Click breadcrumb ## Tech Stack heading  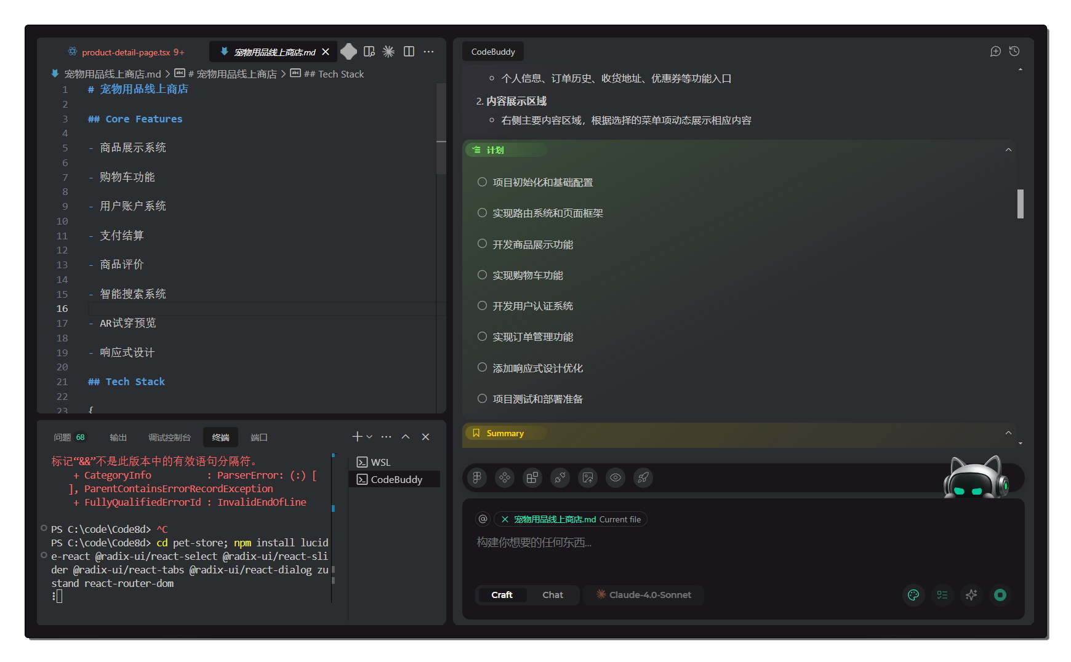pyautogui.click(x=334, y=74)
